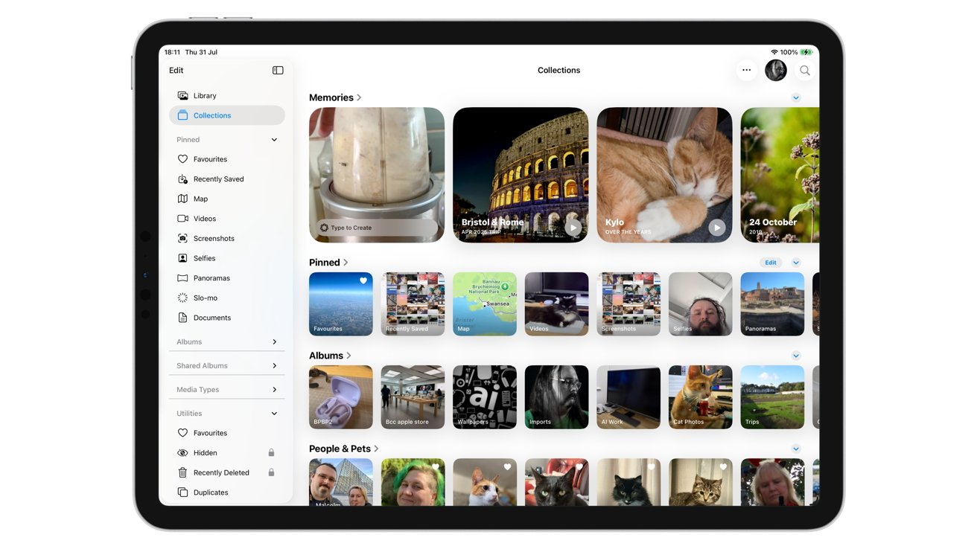Toggle the sidebar visibility icon

pyautogui.click(x=278, y=71)
